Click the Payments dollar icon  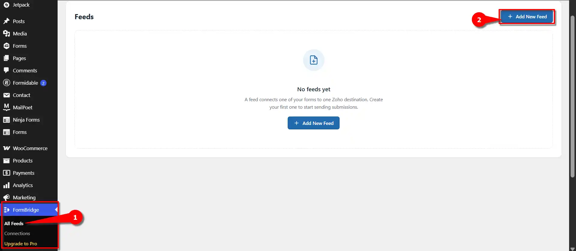coord(6,173)
